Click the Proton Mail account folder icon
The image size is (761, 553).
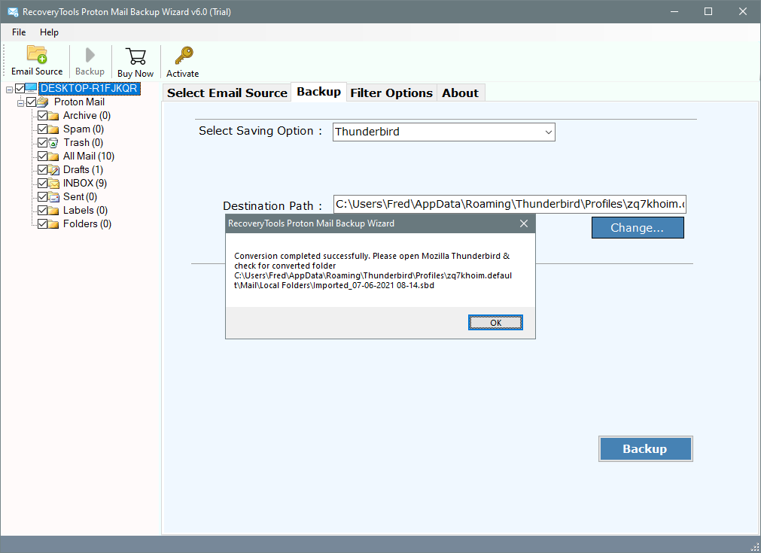click(x=43, y=102)
